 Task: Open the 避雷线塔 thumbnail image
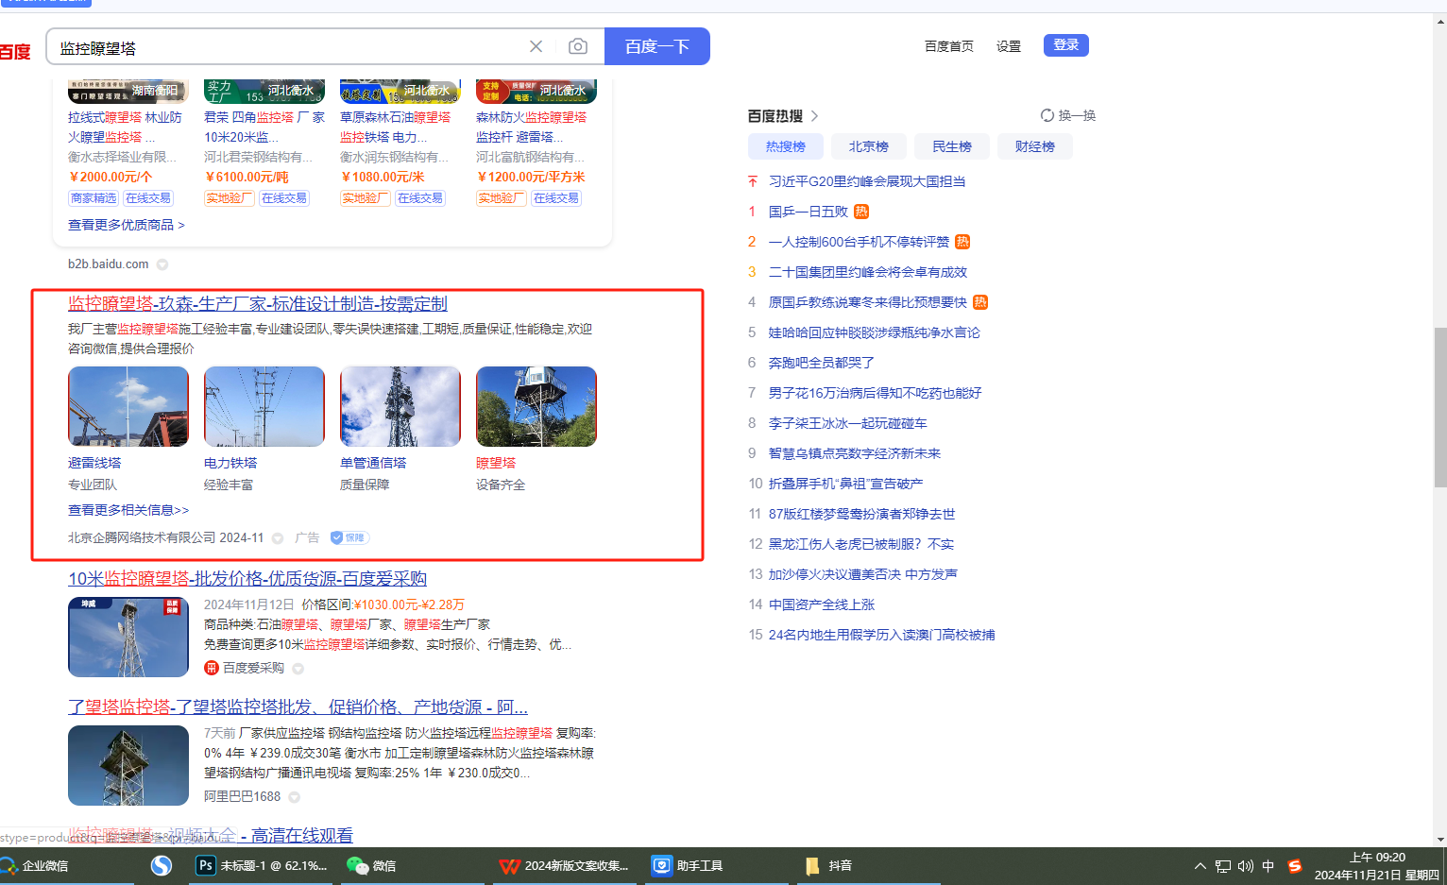coord(128,406)
